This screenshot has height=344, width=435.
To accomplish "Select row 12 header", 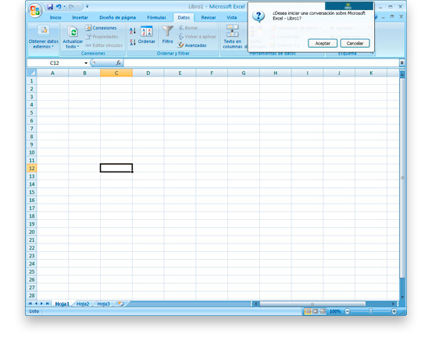I will (x=31, y=168).
